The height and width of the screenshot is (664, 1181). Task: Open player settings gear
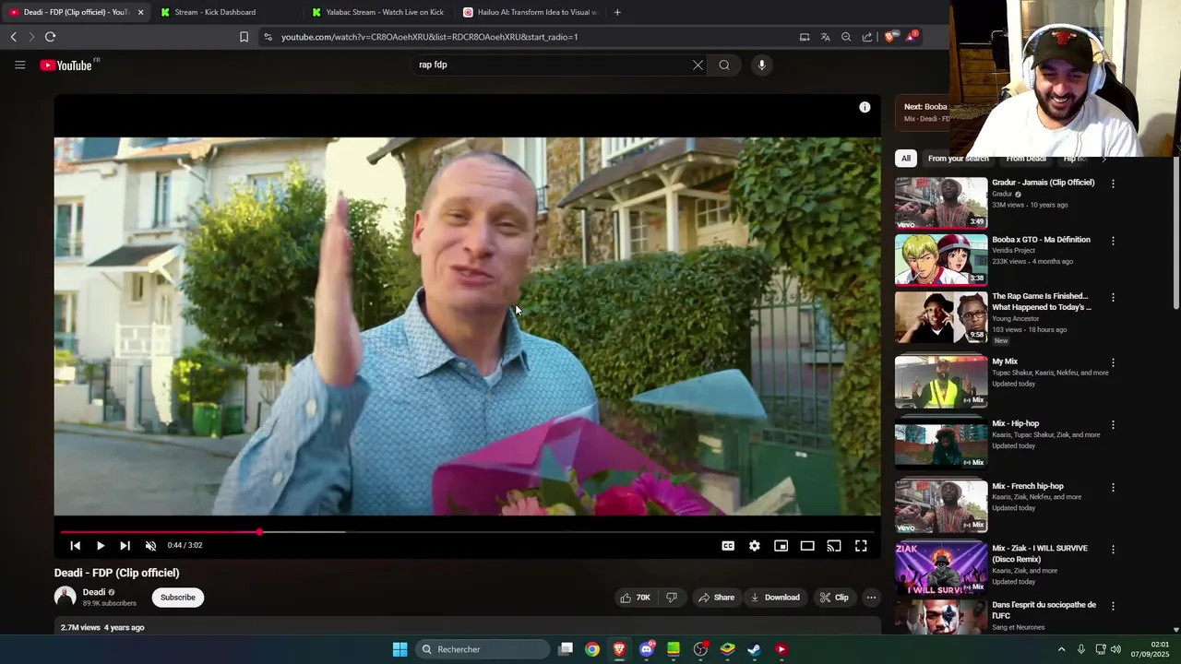(x=755, y=546)
